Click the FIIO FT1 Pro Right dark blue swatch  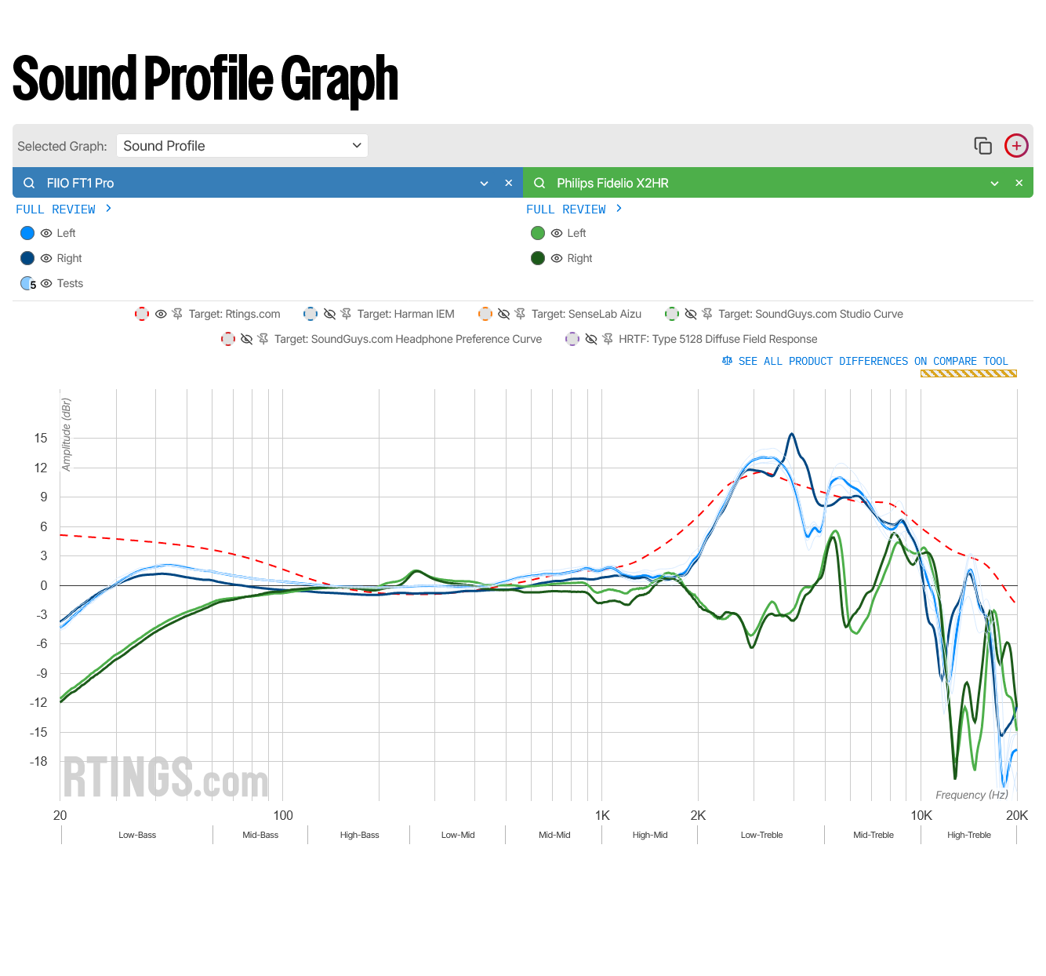(27, 258)
